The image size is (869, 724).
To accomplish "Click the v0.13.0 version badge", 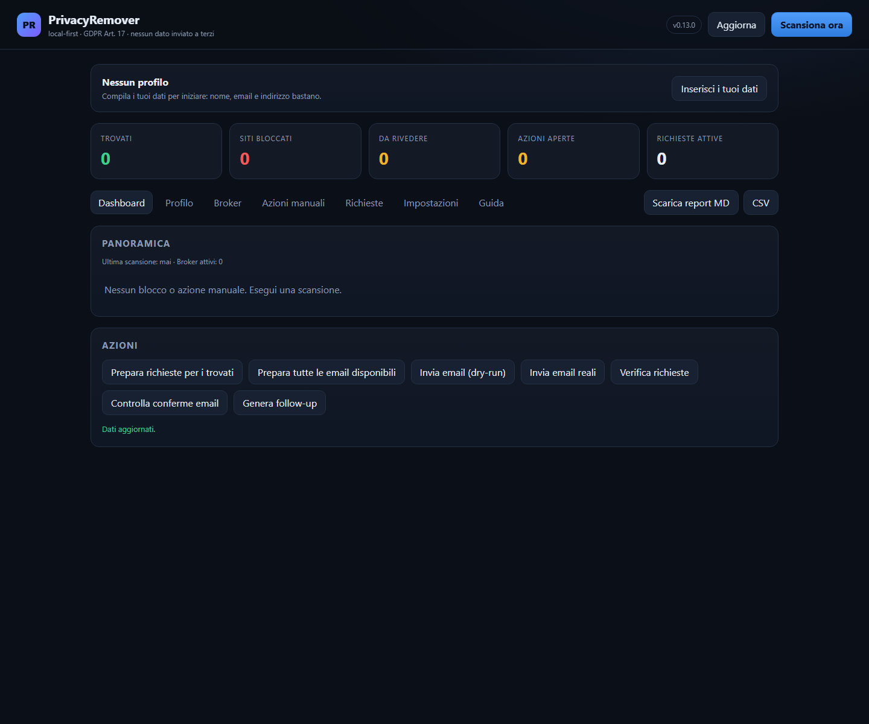I will (x=684, y=25).
